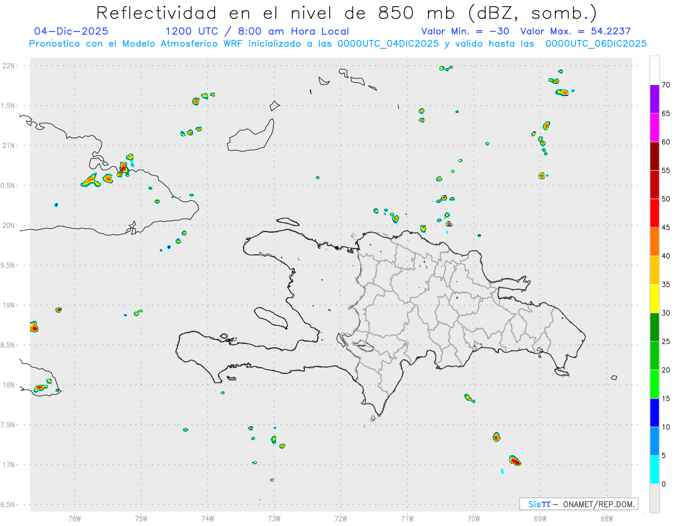Click the '50' value on the color scale

pyautogui.click(x=666, y=199)
